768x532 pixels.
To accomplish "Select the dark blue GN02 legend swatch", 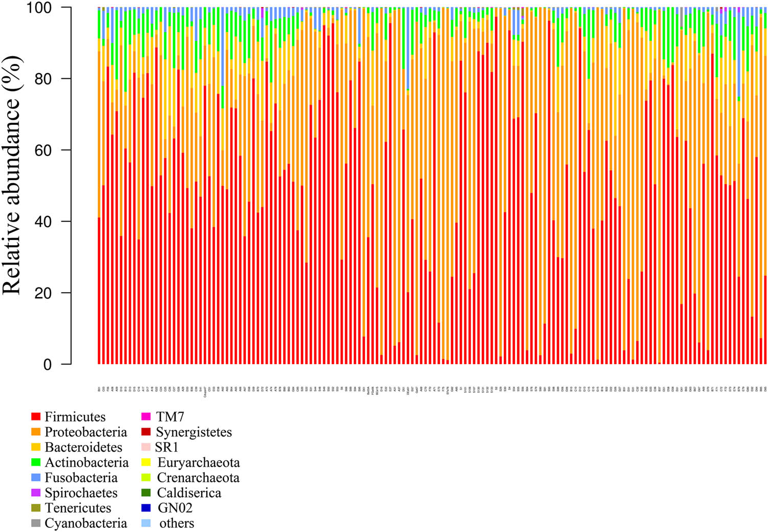I will tap(146, 508).
